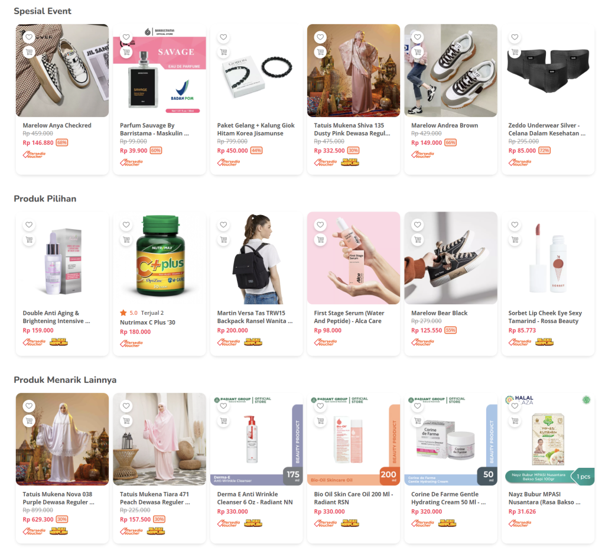Click Rejeki Komplon badge on Mukena Tiara
The width and height of the screenshot is (605, 550).
click(156, 531)
